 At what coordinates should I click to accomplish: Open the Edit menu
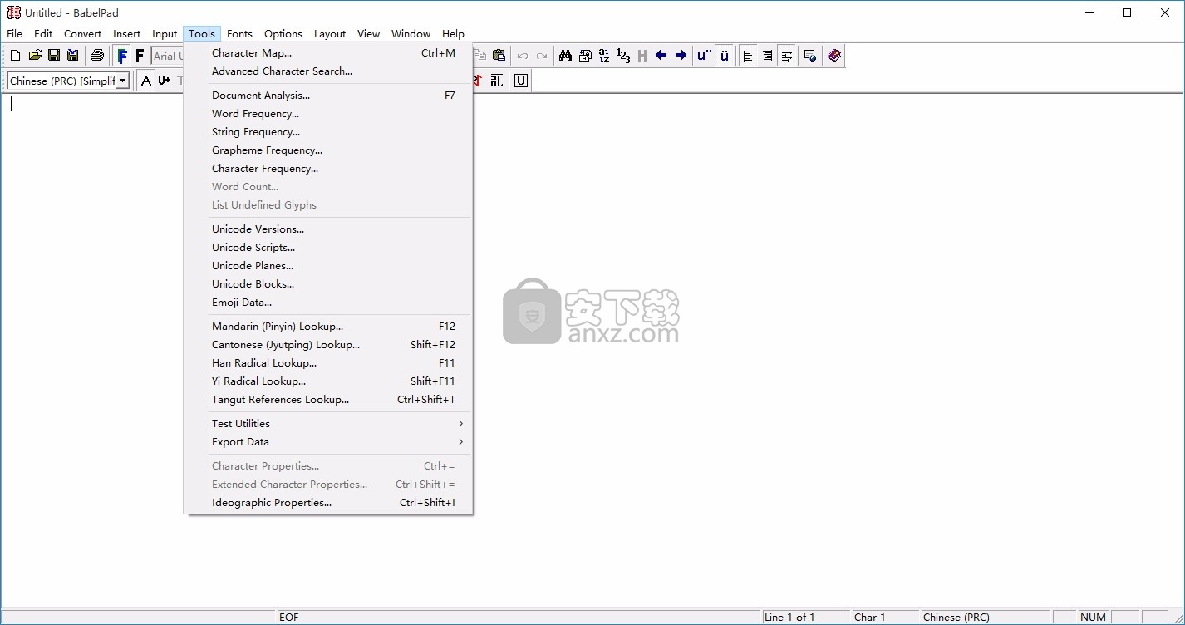point(43,34)
